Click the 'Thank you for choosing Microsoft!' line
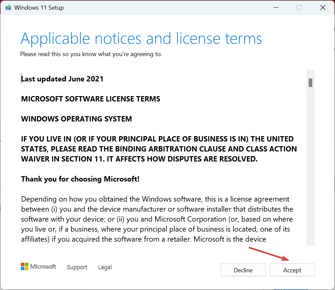 (x=80, y=179)
